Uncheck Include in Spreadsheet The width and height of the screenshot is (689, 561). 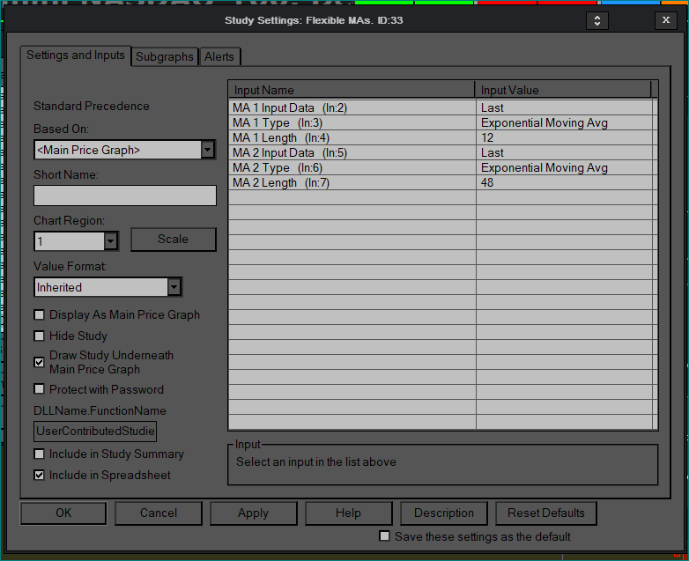[x=39, y=475]
